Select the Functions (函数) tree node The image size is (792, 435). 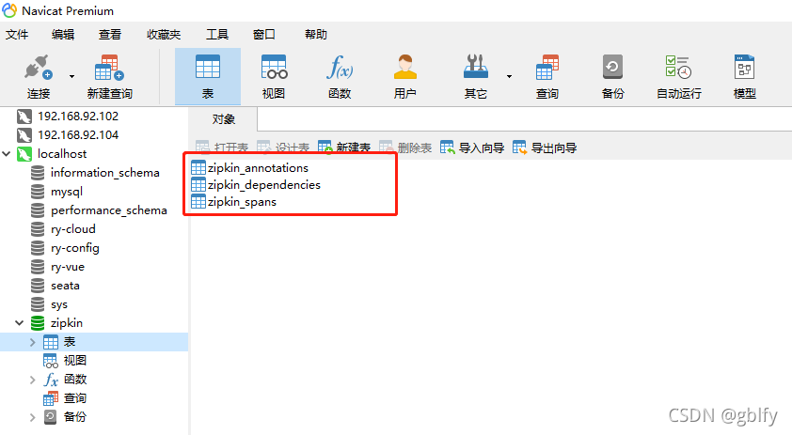65,380
